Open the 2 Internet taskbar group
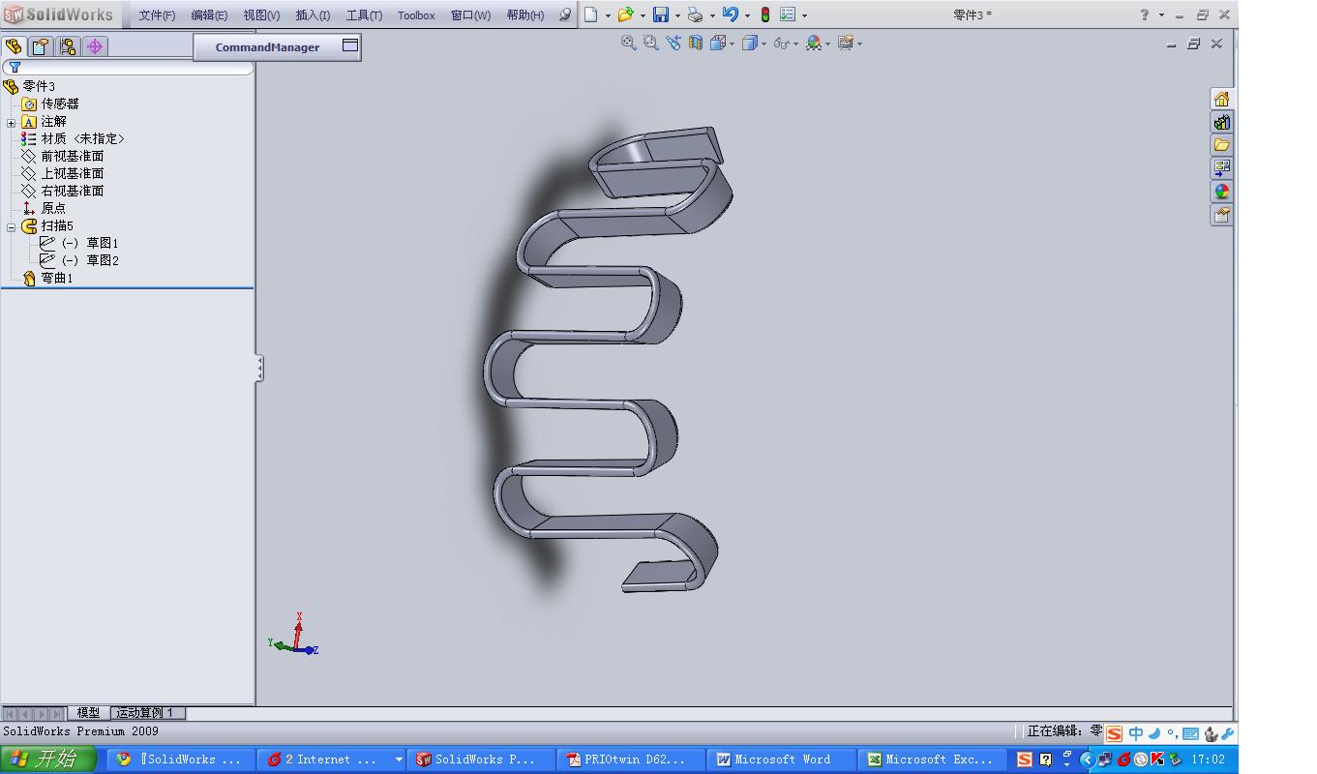1317x774 pixels. [x=332, y=759]
